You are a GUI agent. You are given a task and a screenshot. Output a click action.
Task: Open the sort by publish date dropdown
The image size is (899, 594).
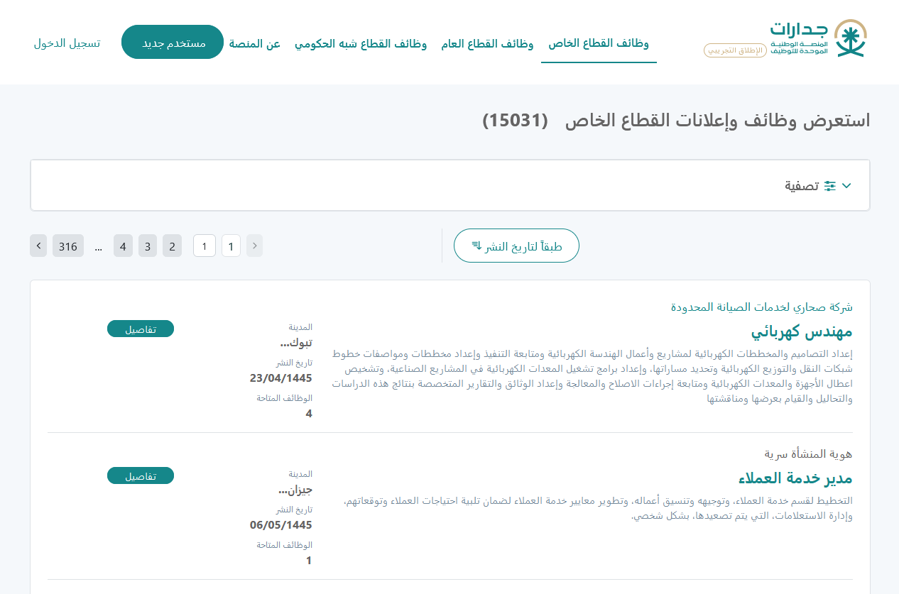tap(516, 246)
